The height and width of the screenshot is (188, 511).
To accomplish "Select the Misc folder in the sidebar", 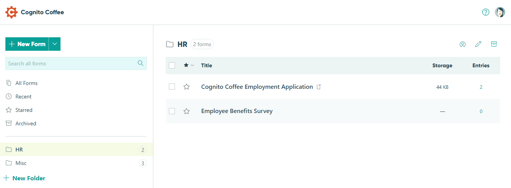I will point(76,163).
